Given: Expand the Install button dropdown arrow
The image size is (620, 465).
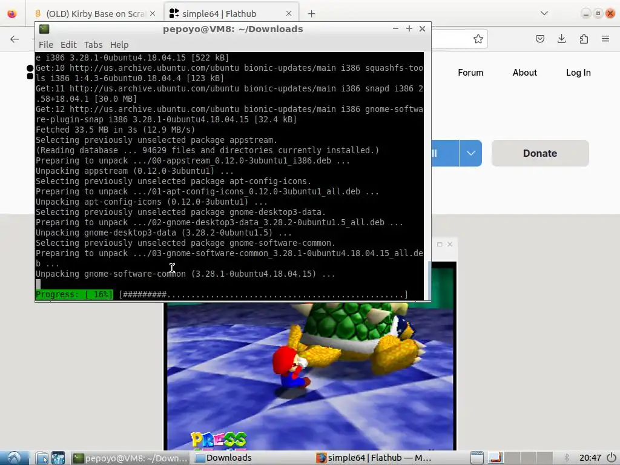Looking at the screenshot, I should [471, 153].
